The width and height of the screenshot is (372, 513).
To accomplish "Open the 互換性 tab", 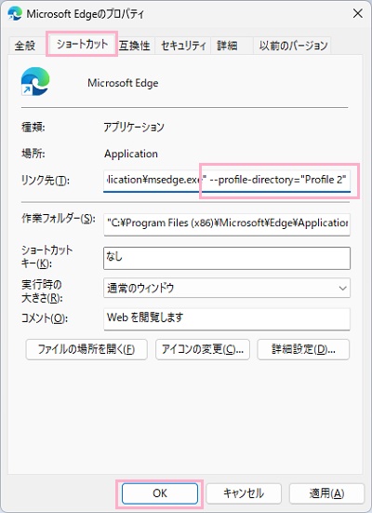I will tap(134, 45).
